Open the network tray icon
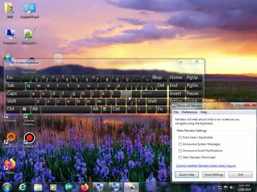257x192 pixels. 220,187
